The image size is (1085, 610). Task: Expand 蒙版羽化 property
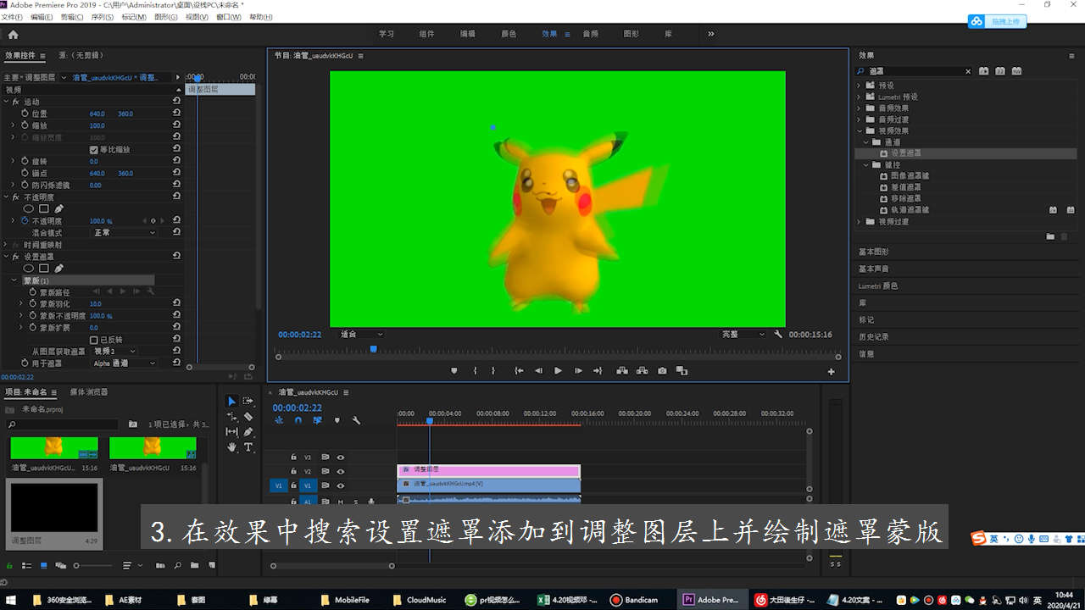pos(21,304)
